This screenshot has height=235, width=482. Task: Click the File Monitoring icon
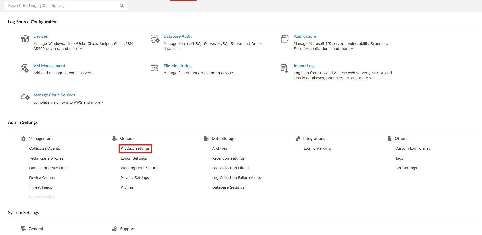pyautogui.click(x=154, y=68)
